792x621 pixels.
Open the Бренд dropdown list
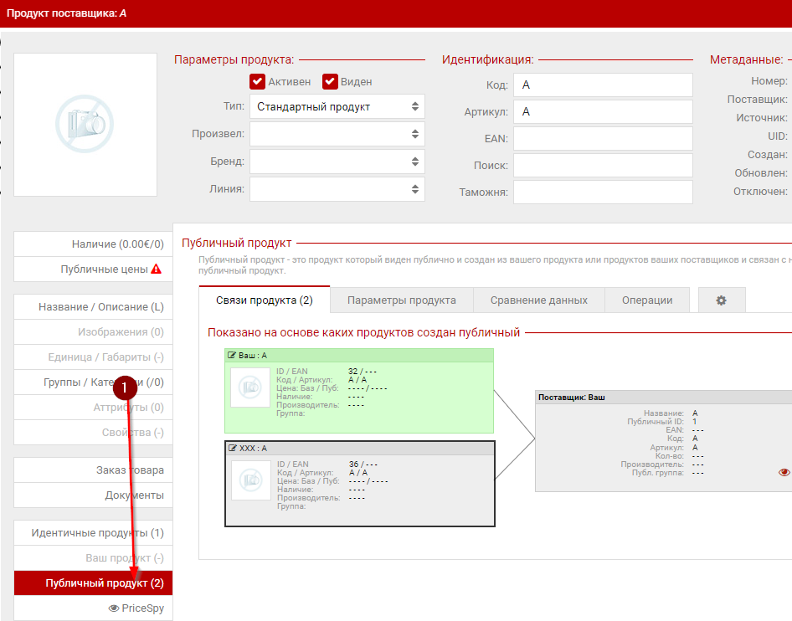[x=337, y=162]
